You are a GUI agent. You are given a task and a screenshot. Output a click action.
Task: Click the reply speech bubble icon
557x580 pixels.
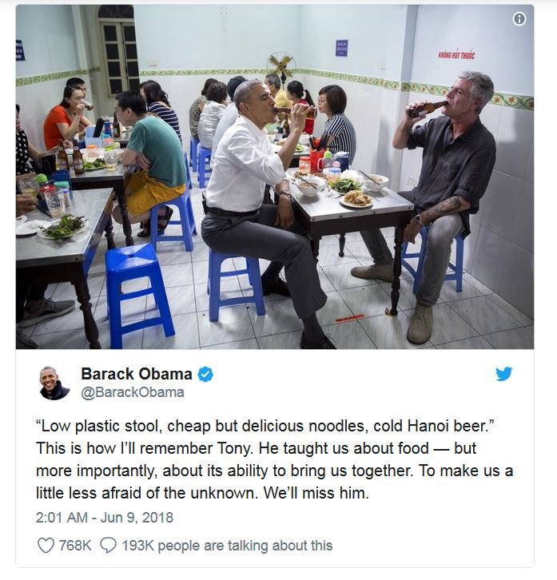click(x=109, y=545)
